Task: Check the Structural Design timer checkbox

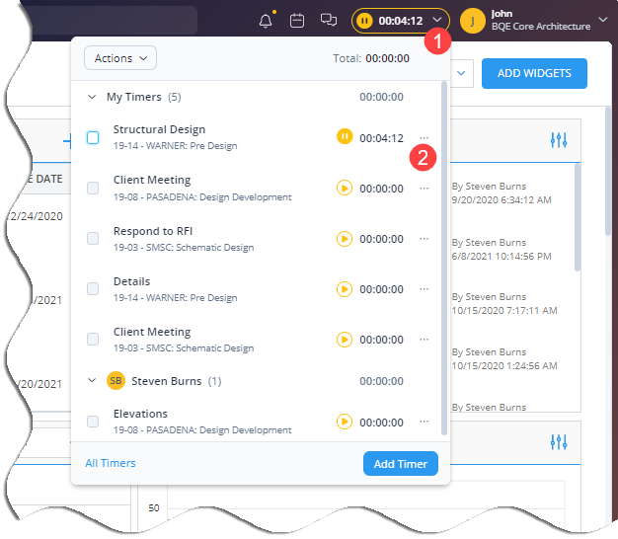Action: [93, 137]
